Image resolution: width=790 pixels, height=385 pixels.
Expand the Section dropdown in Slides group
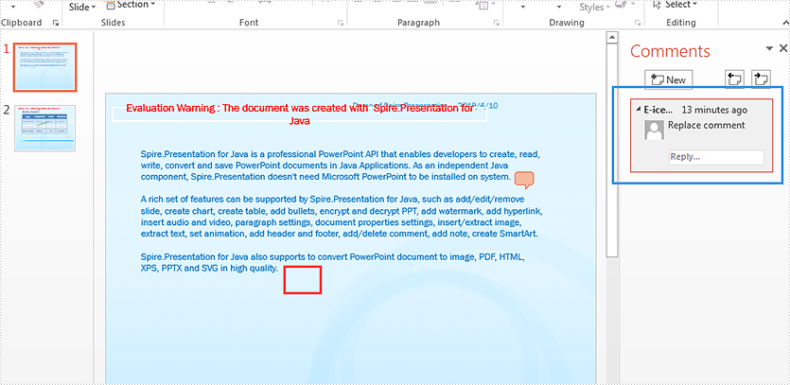[x=151, y=5]
